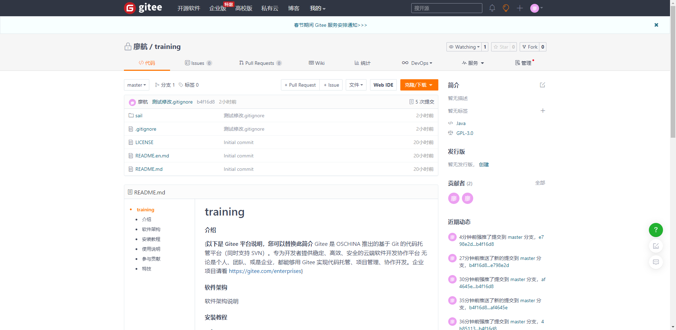Open the master branch dropdown

click(x=137, y=85)
